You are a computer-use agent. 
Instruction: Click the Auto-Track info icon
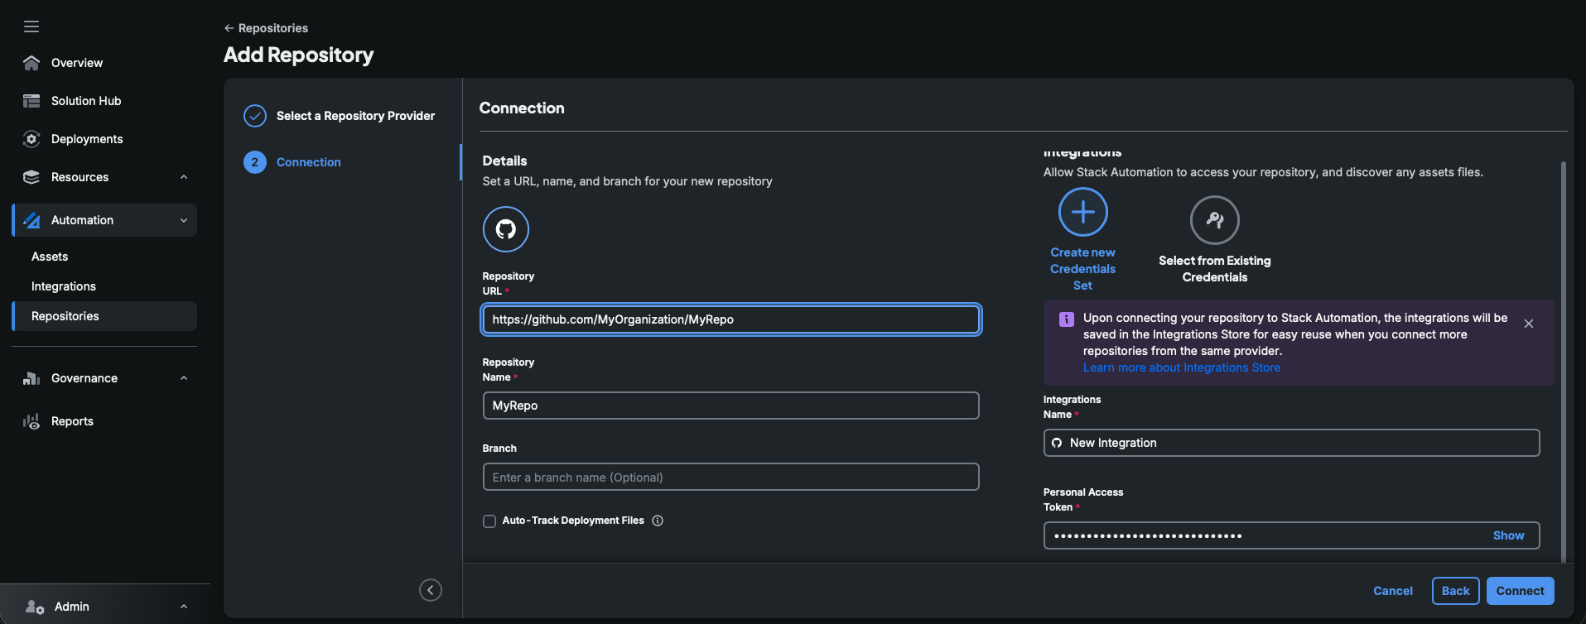pyautogui.click(x=658, y=521)
